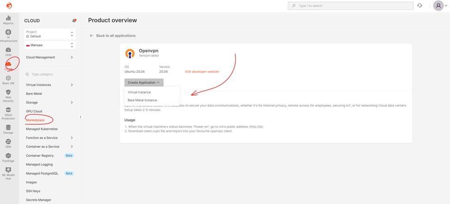Click the Usage heading
Image resolution: width=450 pixels, height=204 pixels.
(x=130, y=120)
